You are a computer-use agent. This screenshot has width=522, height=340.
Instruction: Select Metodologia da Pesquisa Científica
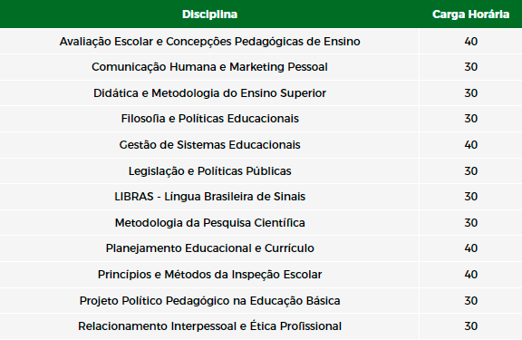click(209, 222)
